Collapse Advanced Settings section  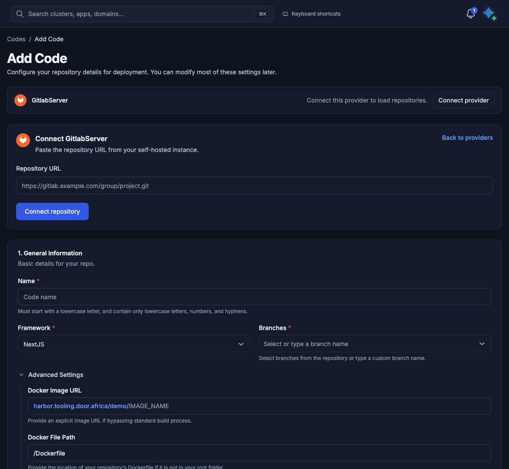(x=50, y=375)
